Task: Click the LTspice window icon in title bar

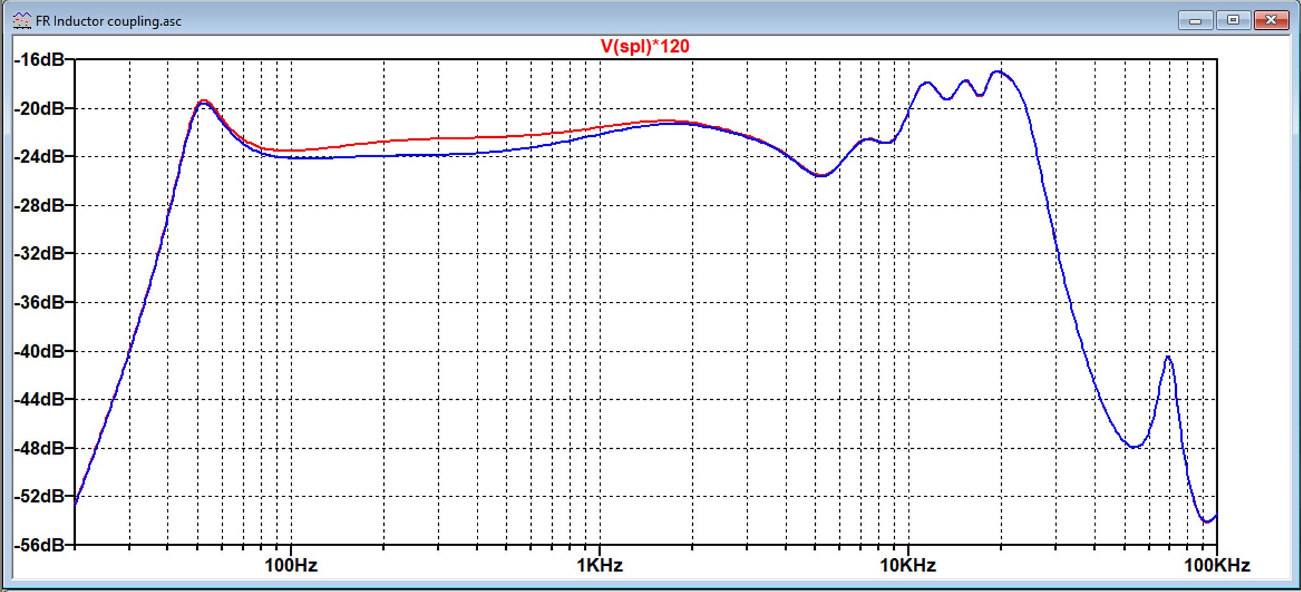Action: click(x=22, y=20)
